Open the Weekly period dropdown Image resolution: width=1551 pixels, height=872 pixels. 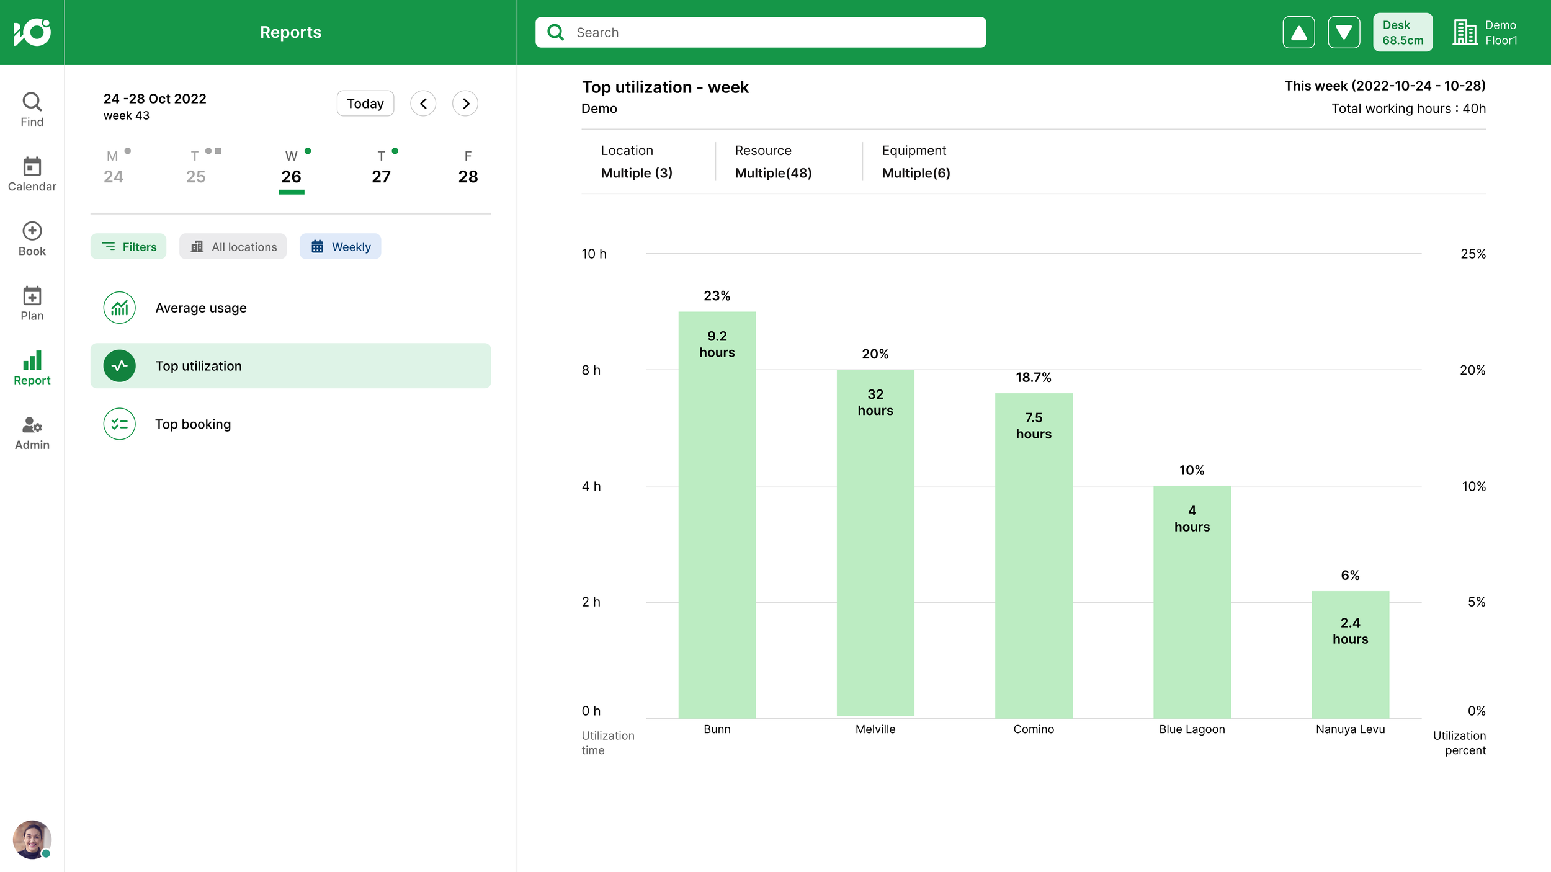(x=340, y=247)
